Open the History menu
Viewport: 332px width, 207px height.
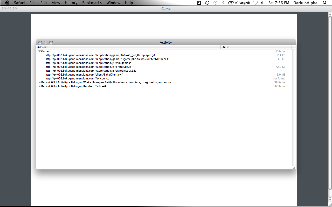pyautogui.click(x=71, y=3)
